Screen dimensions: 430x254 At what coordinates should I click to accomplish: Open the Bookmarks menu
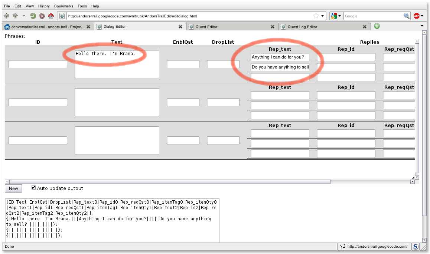tap(63, 6)
